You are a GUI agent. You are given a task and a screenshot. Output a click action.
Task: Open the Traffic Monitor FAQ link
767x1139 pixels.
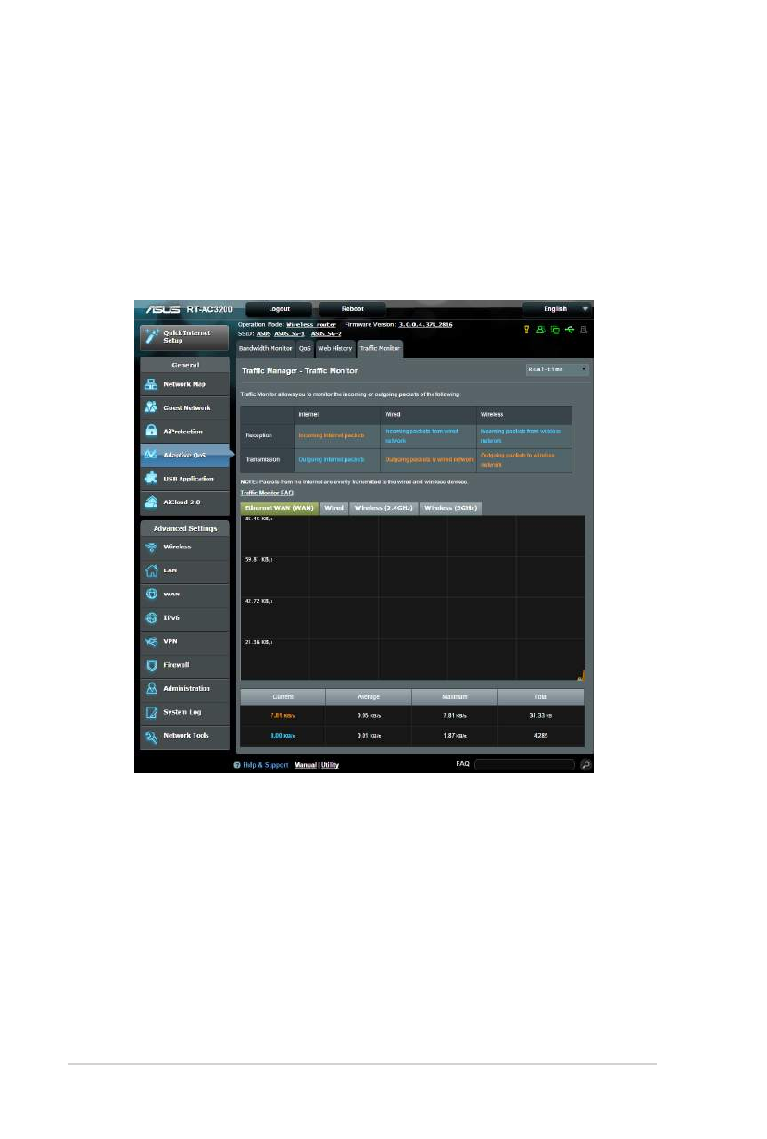(x=267, y=493)
